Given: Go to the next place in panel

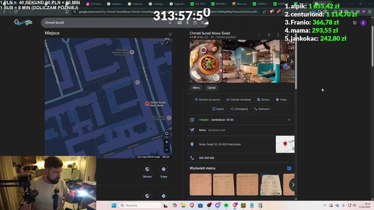Looking at the screenshot, I should tap(269, 35).
